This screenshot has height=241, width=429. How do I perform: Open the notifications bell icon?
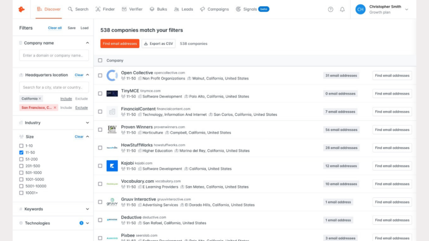point(342,9)
